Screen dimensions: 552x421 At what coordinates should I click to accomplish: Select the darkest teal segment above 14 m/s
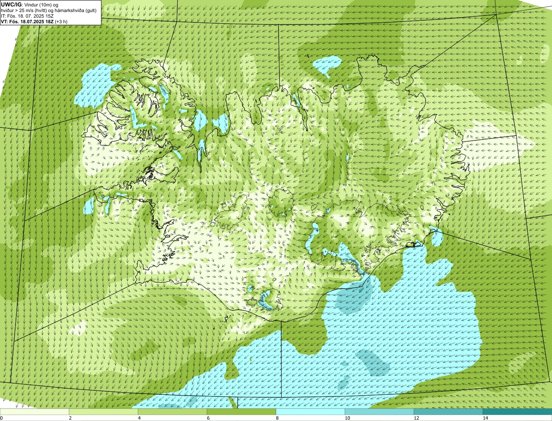(517, 412)
